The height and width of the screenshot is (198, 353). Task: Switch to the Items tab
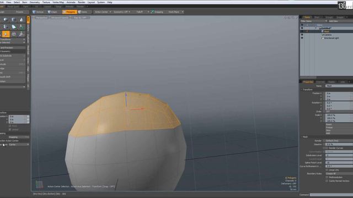tap(307, 17)
